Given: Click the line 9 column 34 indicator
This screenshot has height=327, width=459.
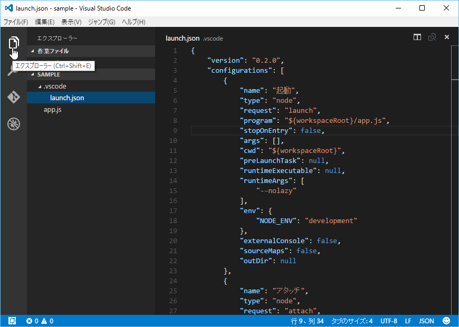Looking at the screenshot, I should 308,321.
